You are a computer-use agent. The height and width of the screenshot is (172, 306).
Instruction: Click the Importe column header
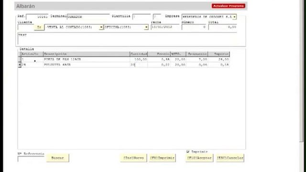(x=219, y=54)
